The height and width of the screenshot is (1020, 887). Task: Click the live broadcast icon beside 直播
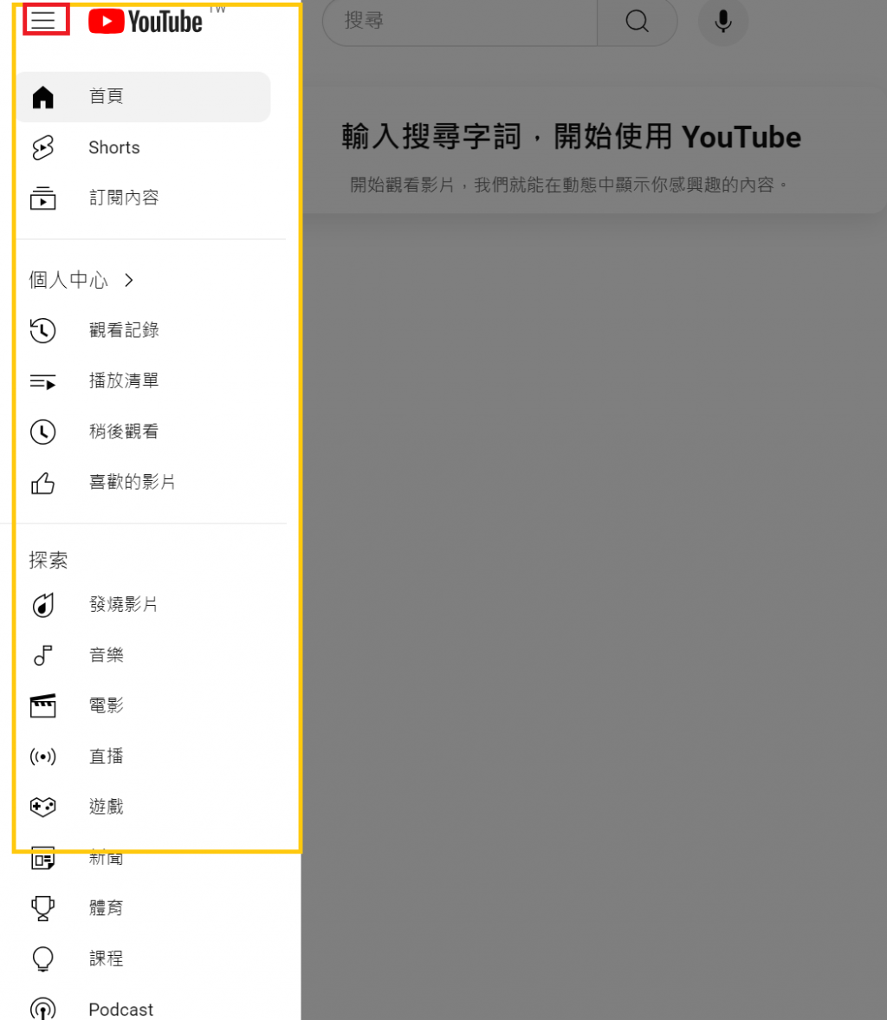click(x=43, y=757)
